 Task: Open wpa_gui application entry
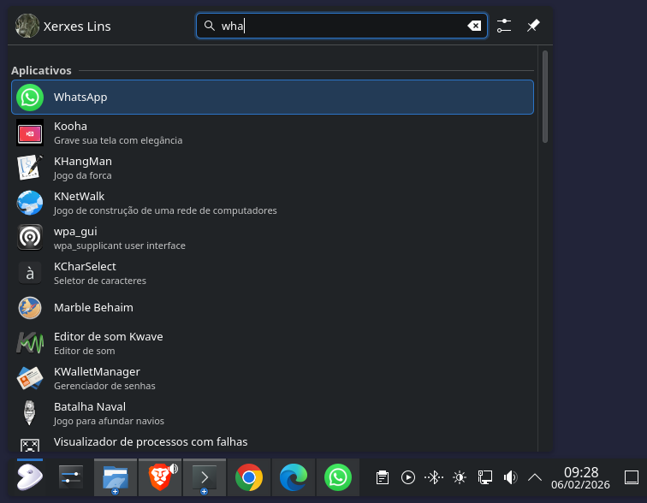click(x=272, y=238)
